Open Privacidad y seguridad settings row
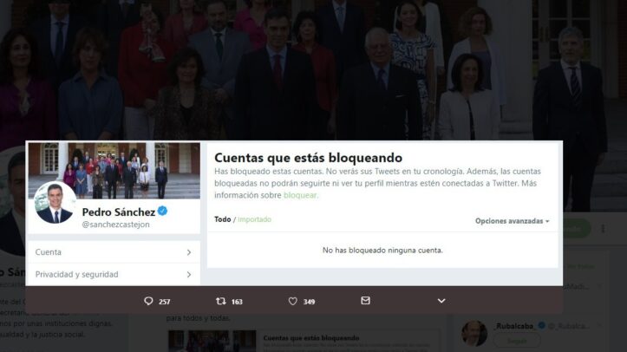Screen dimensions: 627x352 [x=114, y=275]
